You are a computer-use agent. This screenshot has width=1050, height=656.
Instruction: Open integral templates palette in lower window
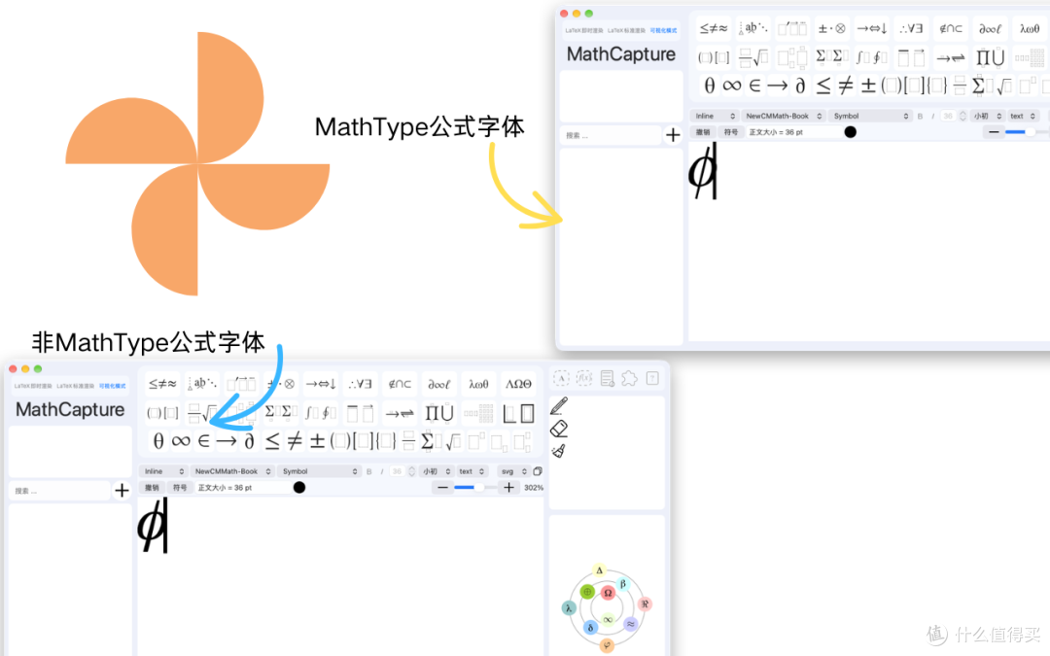tap(321, 413)
